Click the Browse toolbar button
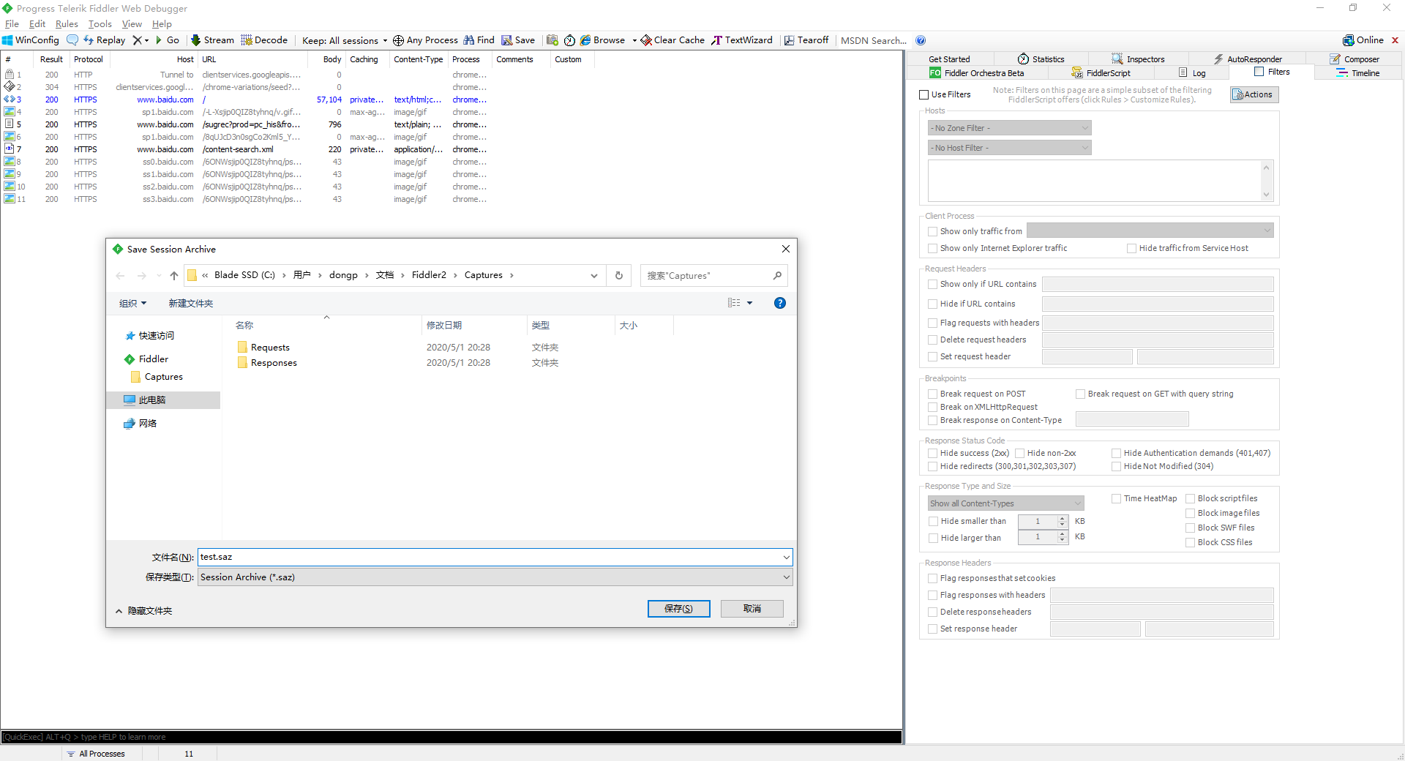This screenshot has height=761, width=1405. [602, 40]
